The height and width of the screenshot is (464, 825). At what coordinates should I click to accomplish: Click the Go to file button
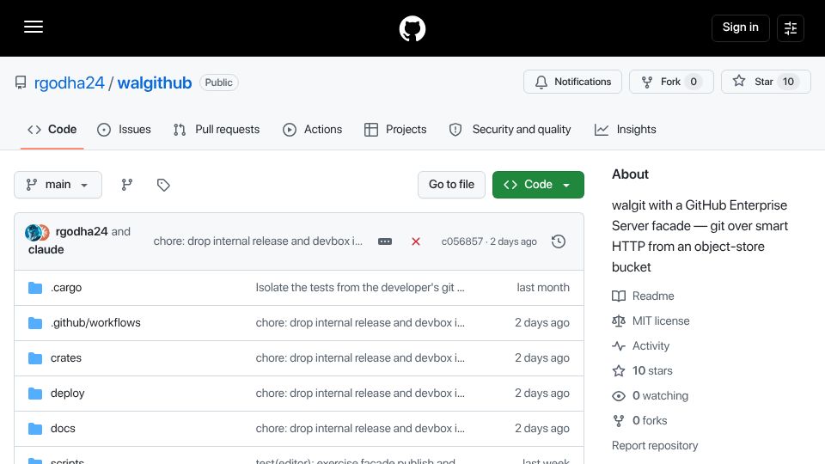[x=451, y=185]
